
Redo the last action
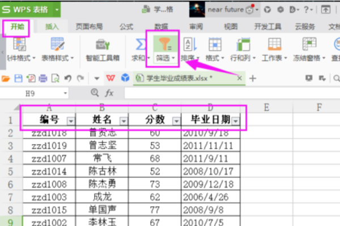coord(80,79)
